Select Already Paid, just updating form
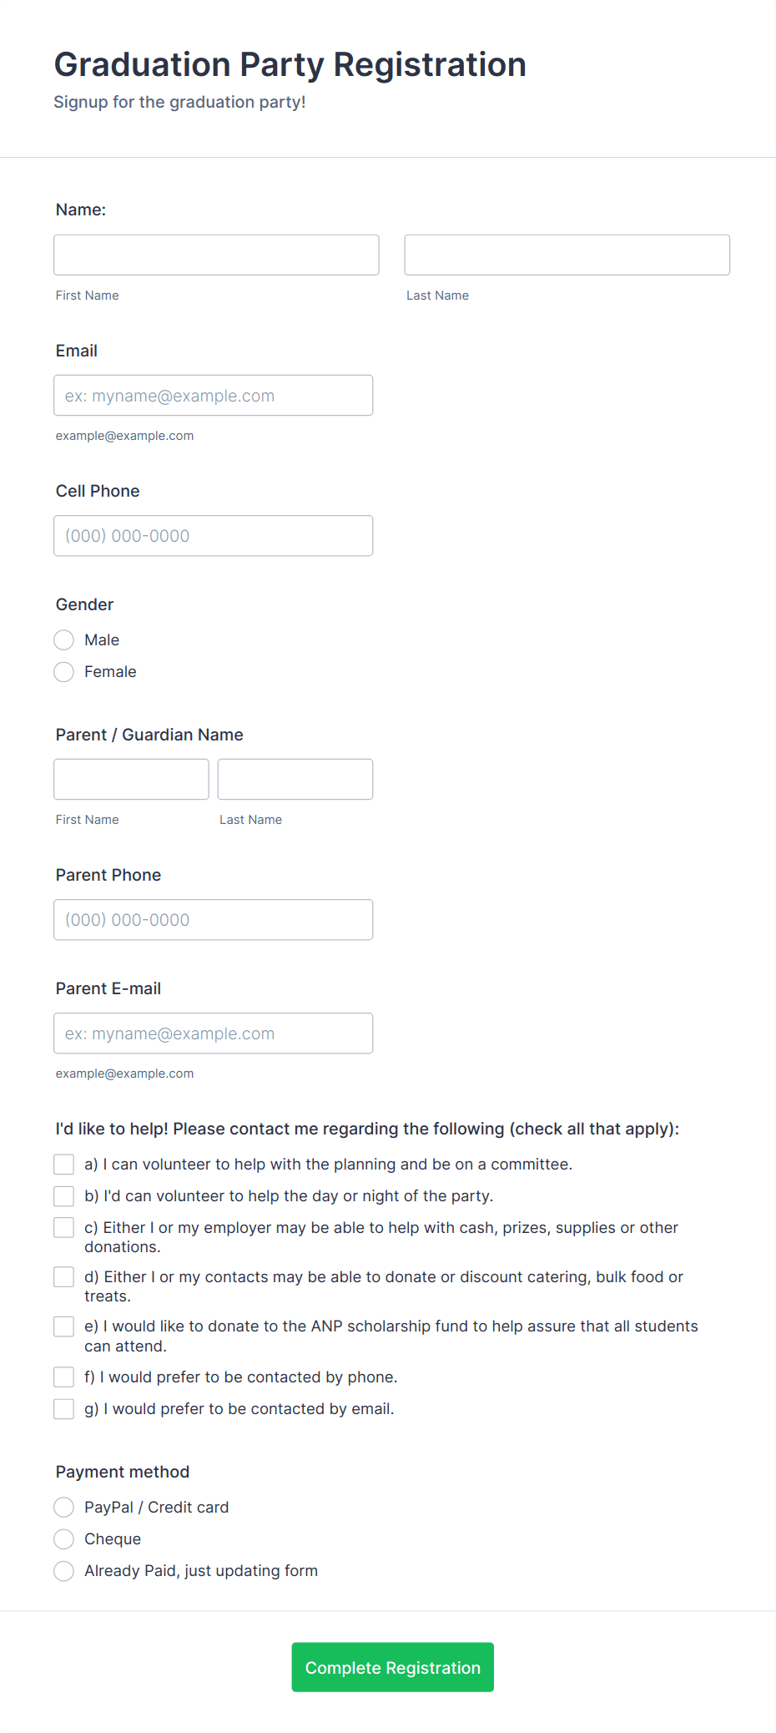The width and height of the screenshot is (776, 1733). pyautogui.click(x=63, y=1570)
